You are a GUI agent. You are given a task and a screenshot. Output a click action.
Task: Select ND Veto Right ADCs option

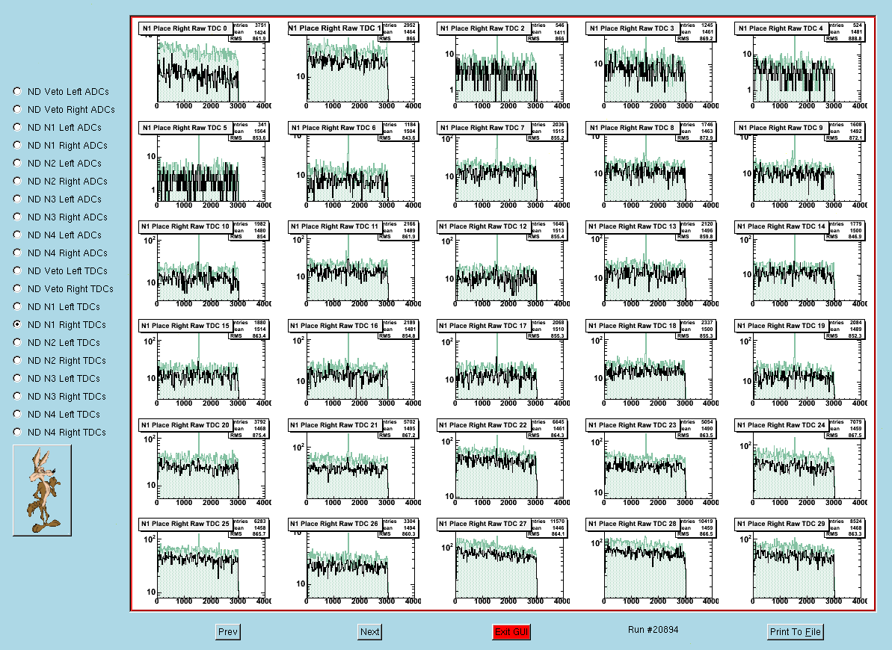18,109
